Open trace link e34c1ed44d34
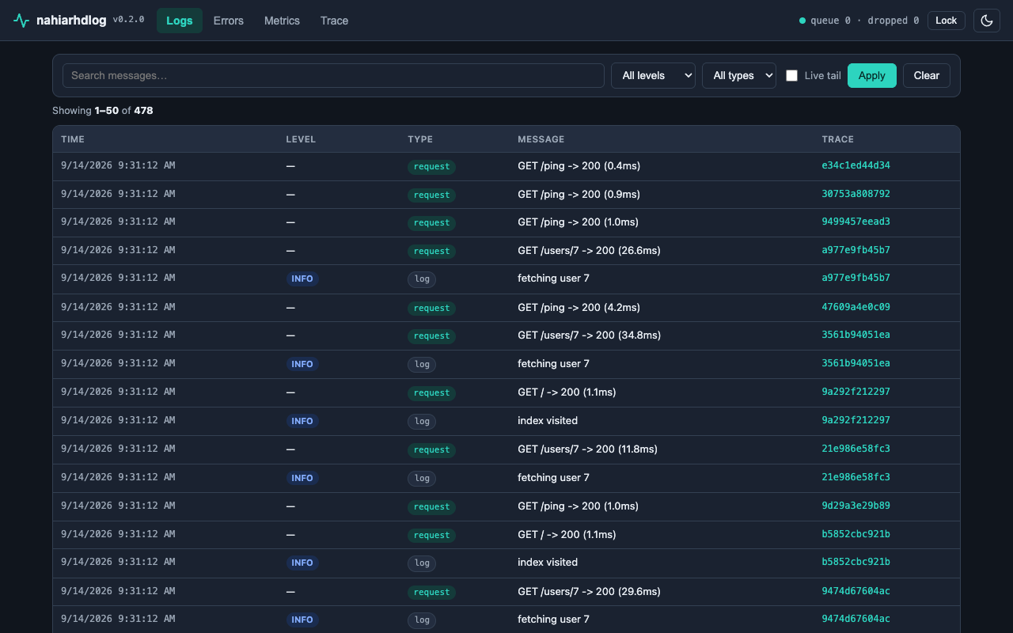Screen dimensions: 1013x633 (x=856, y=165)
